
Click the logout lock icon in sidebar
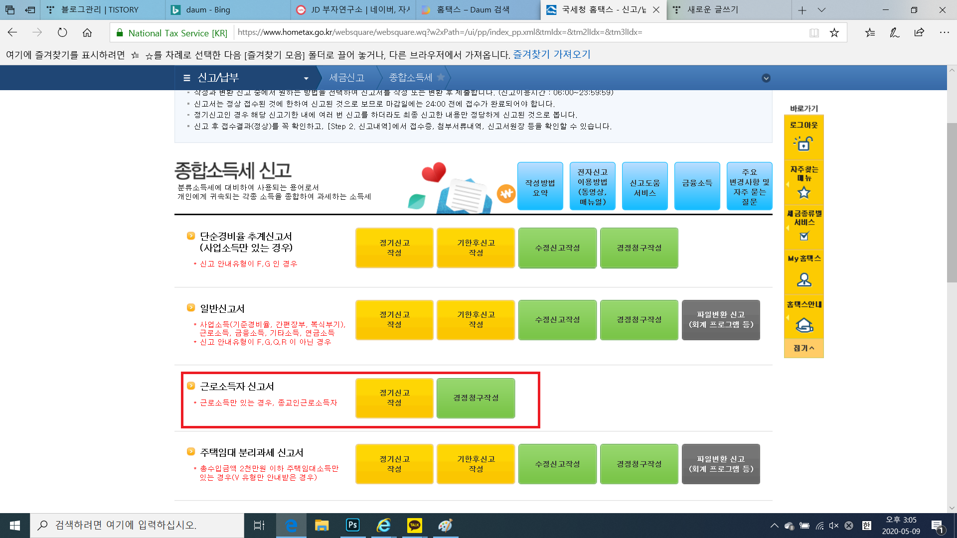coord(803,143)
